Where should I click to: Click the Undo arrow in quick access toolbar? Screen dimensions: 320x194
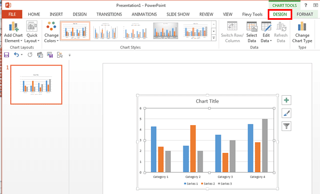coord(17,55)
